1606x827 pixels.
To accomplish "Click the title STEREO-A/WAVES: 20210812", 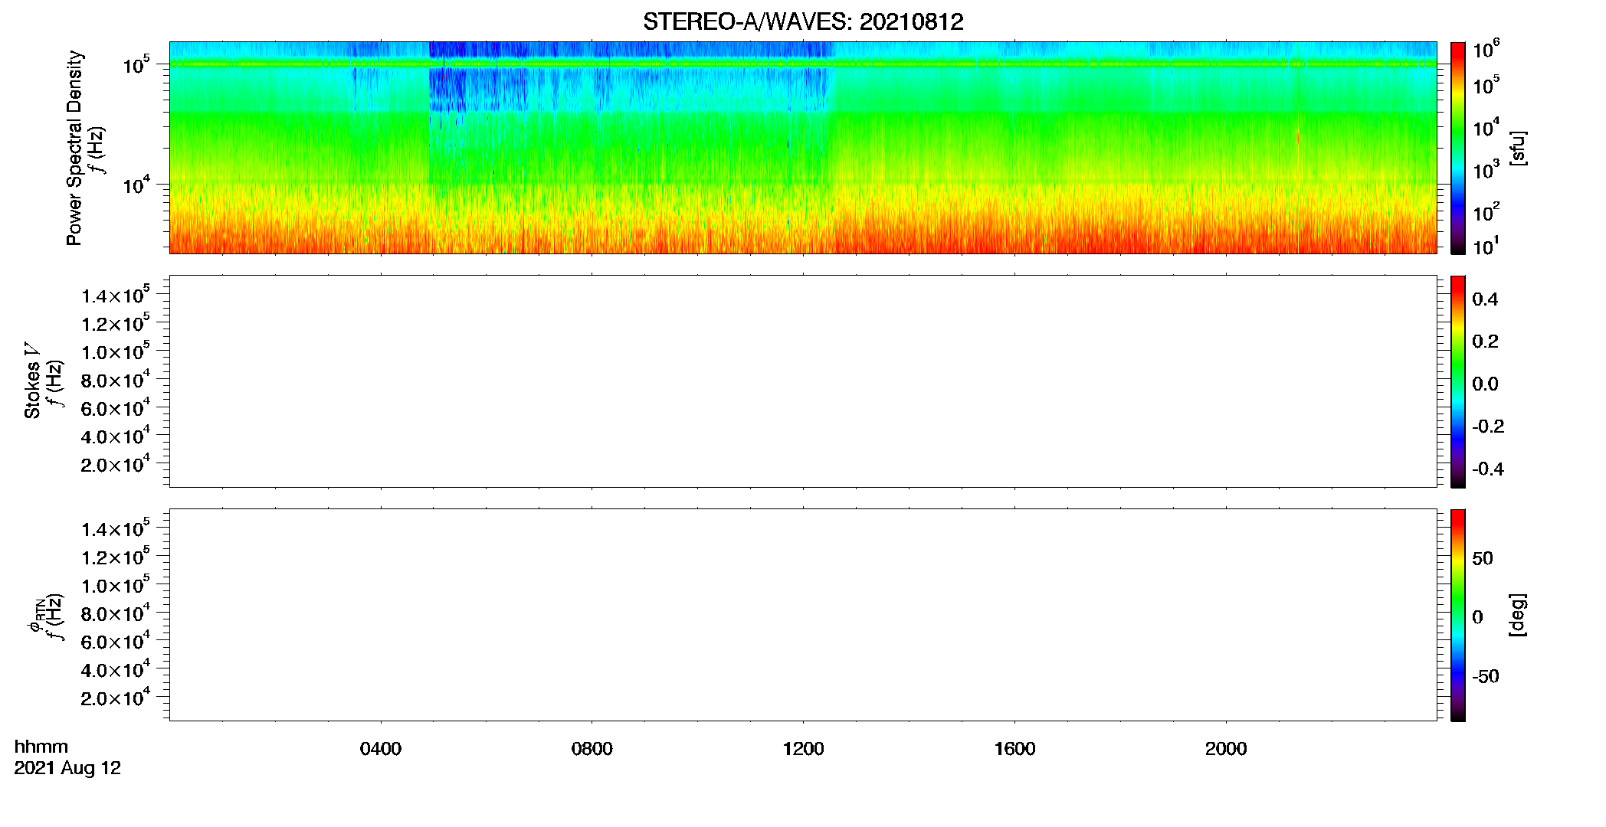I will click(803, 22).
